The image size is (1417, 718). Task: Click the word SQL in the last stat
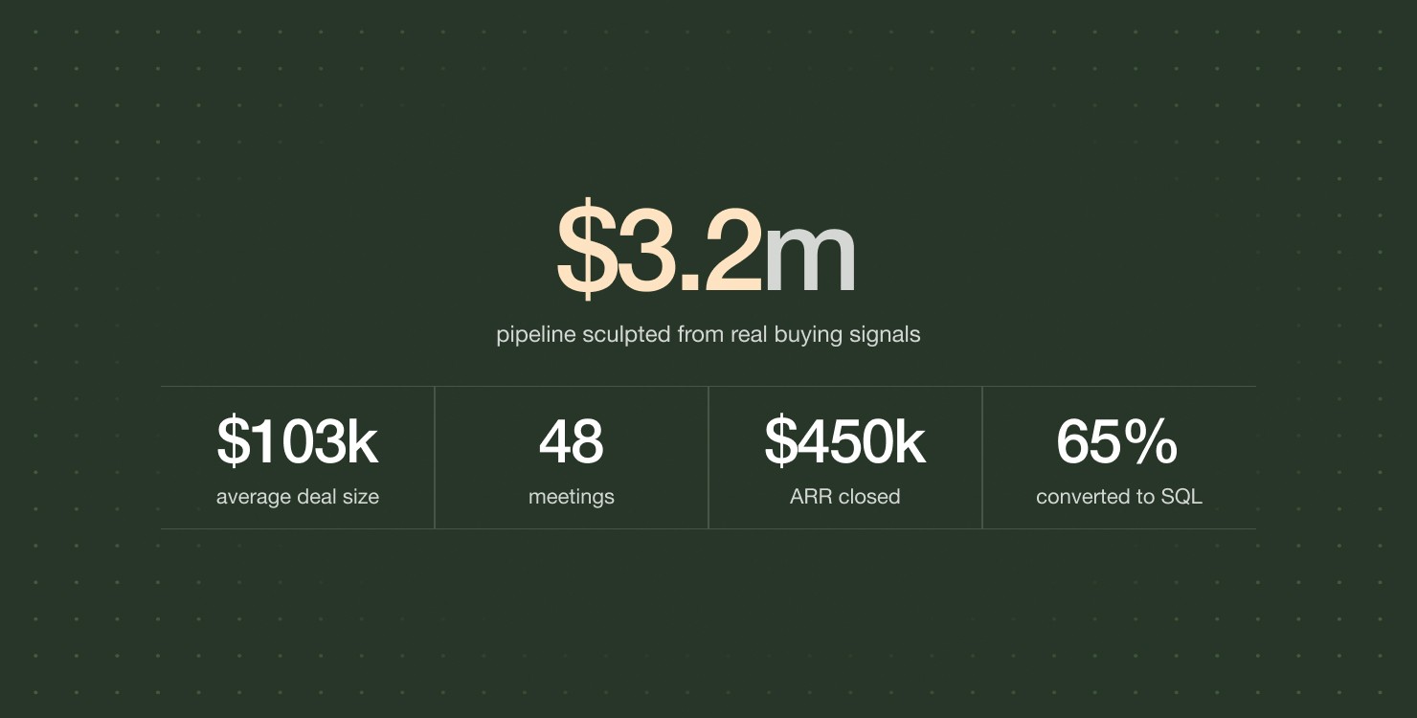tap(1182, 497)
